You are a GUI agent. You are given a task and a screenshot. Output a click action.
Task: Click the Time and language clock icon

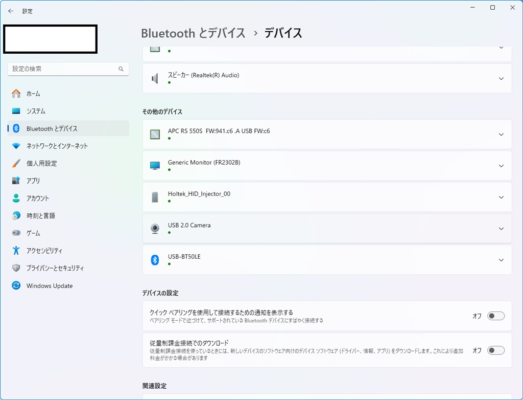pyautogui.click(x=16, y=215)
